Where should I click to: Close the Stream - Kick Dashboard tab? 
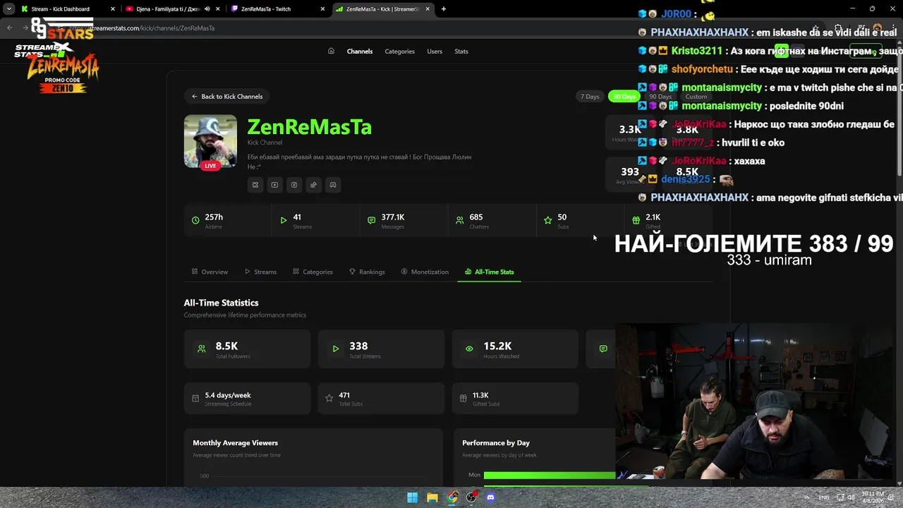(112, 9)
